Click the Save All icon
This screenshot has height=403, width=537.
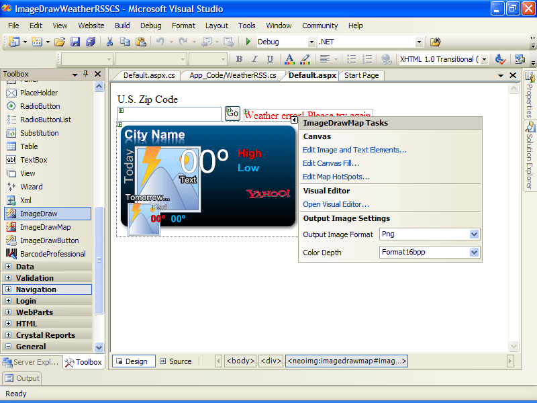(91, 42)
